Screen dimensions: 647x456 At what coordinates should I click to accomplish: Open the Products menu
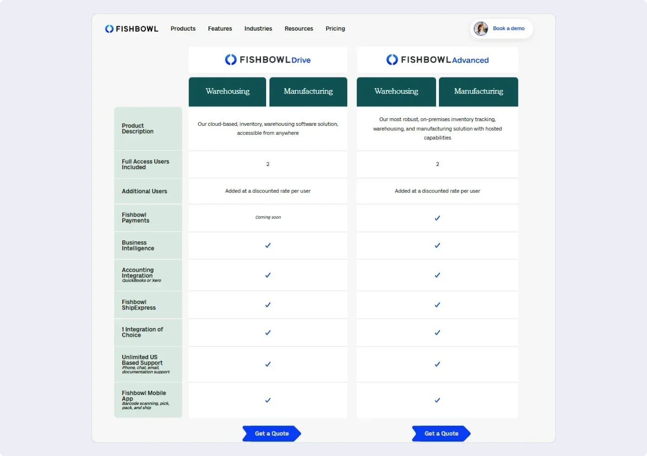pos(183,29)
